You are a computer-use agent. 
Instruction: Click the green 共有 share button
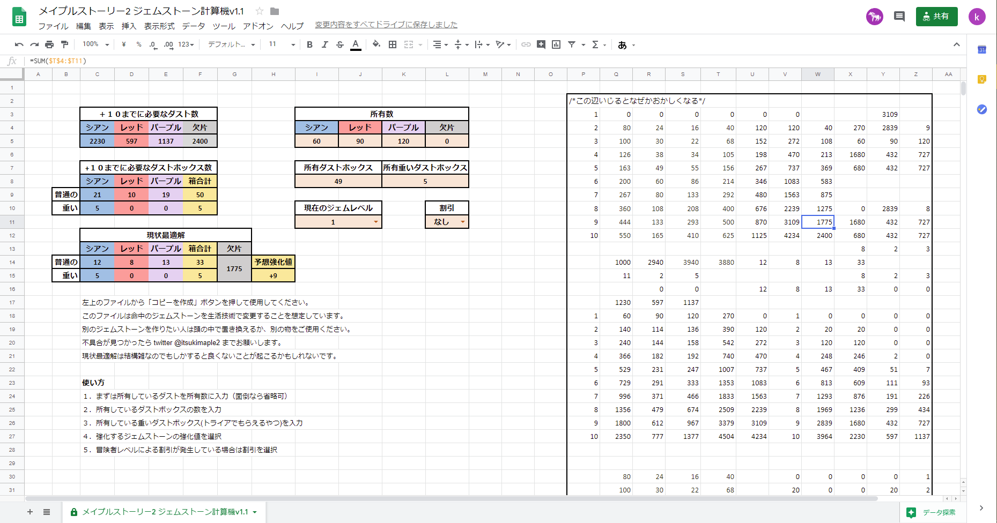coord(936,17)
